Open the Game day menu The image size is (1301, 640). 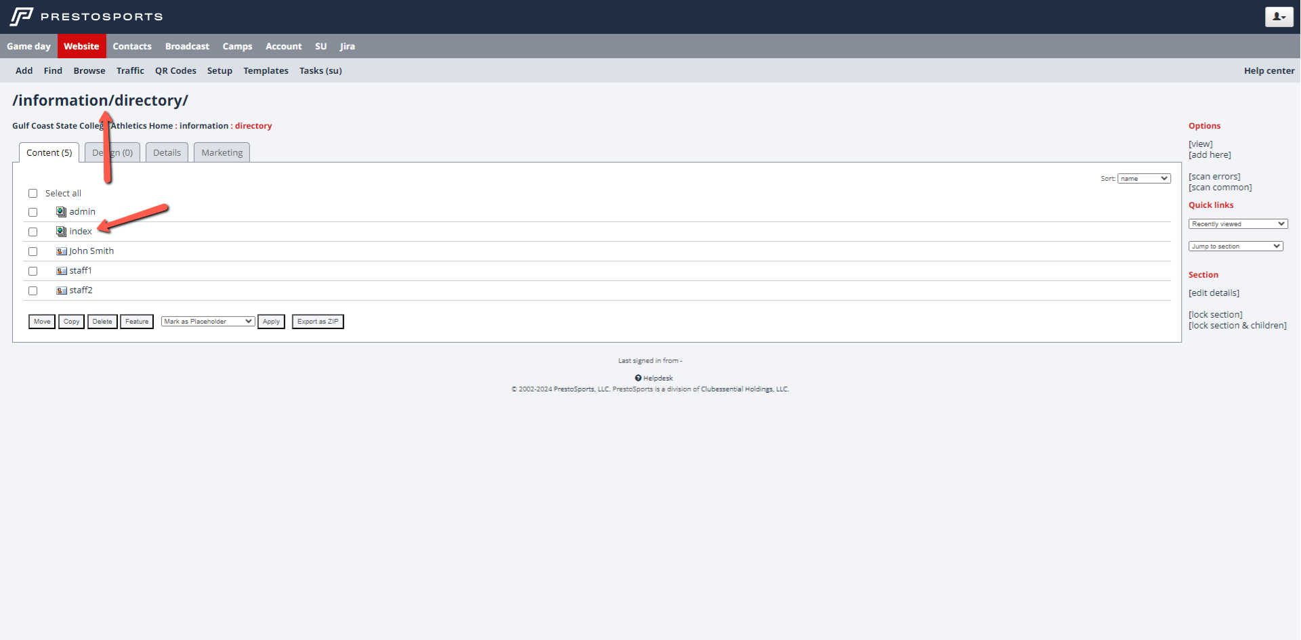28,46
